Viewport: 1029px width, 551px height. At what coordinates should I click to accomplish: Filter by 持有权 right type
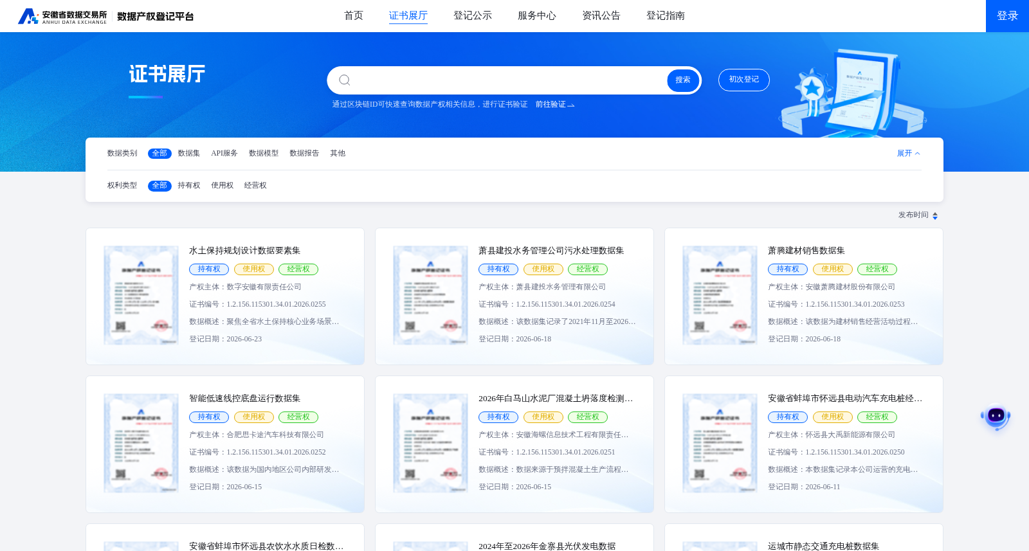(x=189, y=185)
